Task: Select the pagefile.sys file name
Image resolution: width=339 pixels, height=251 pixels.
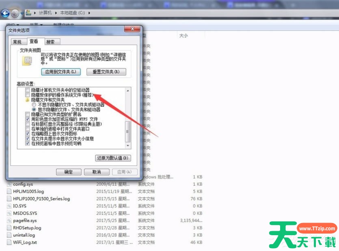Action: click(25, 221)
